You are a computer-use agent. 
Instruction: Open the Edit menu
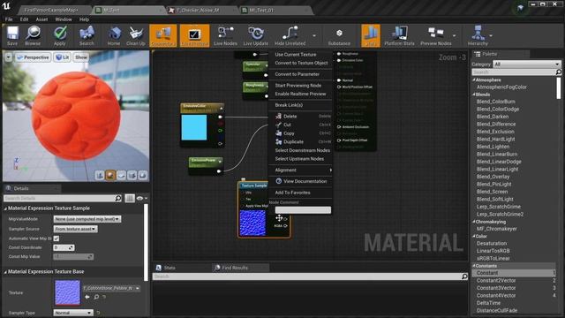(24, 19)
